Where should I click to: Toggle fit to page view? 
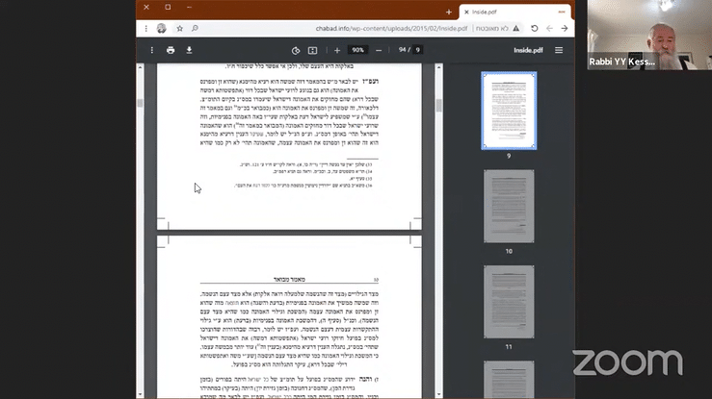313,50
